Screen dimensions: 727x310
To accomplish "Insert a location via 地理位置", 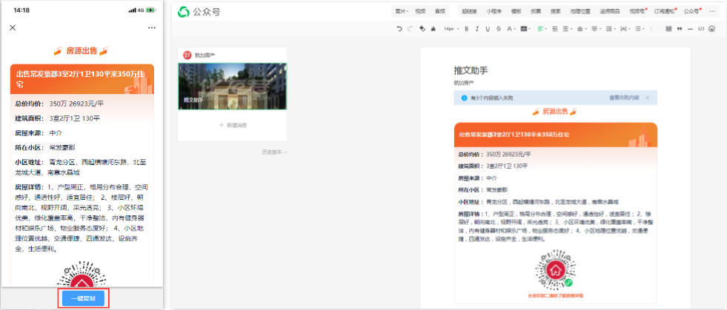I will [580, 12].
